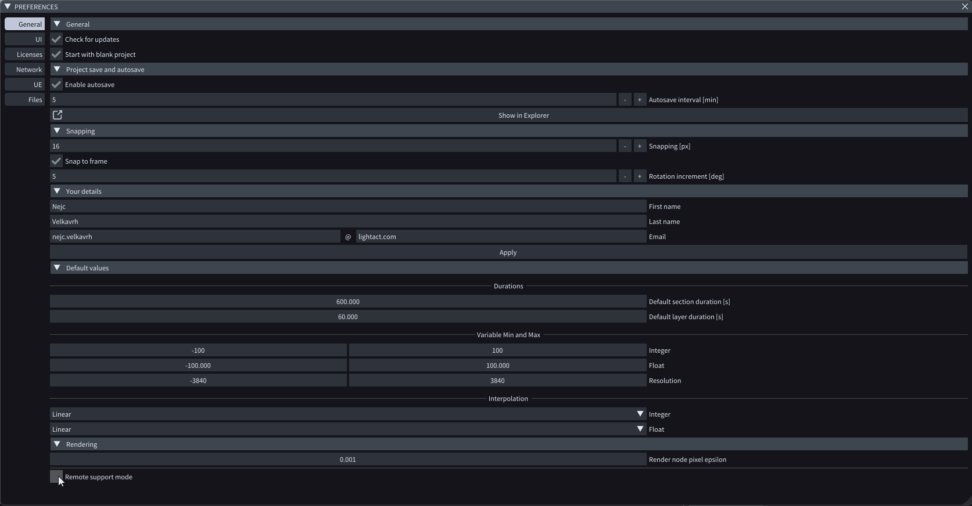972x506 pixels.
Task: Collapse the Your details section
Action: pos(57,191)
